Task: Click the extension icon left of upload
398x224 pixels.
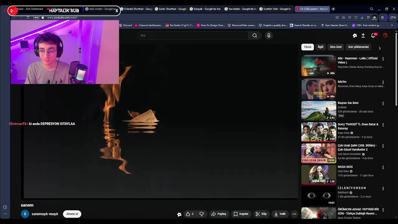Action: click(x=355, y=35)
